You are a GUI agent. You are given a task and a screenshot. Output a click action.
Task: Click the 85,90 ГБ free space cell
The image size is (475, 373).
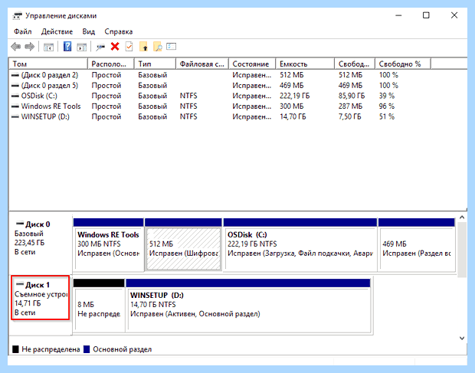[x=352, y=96]
